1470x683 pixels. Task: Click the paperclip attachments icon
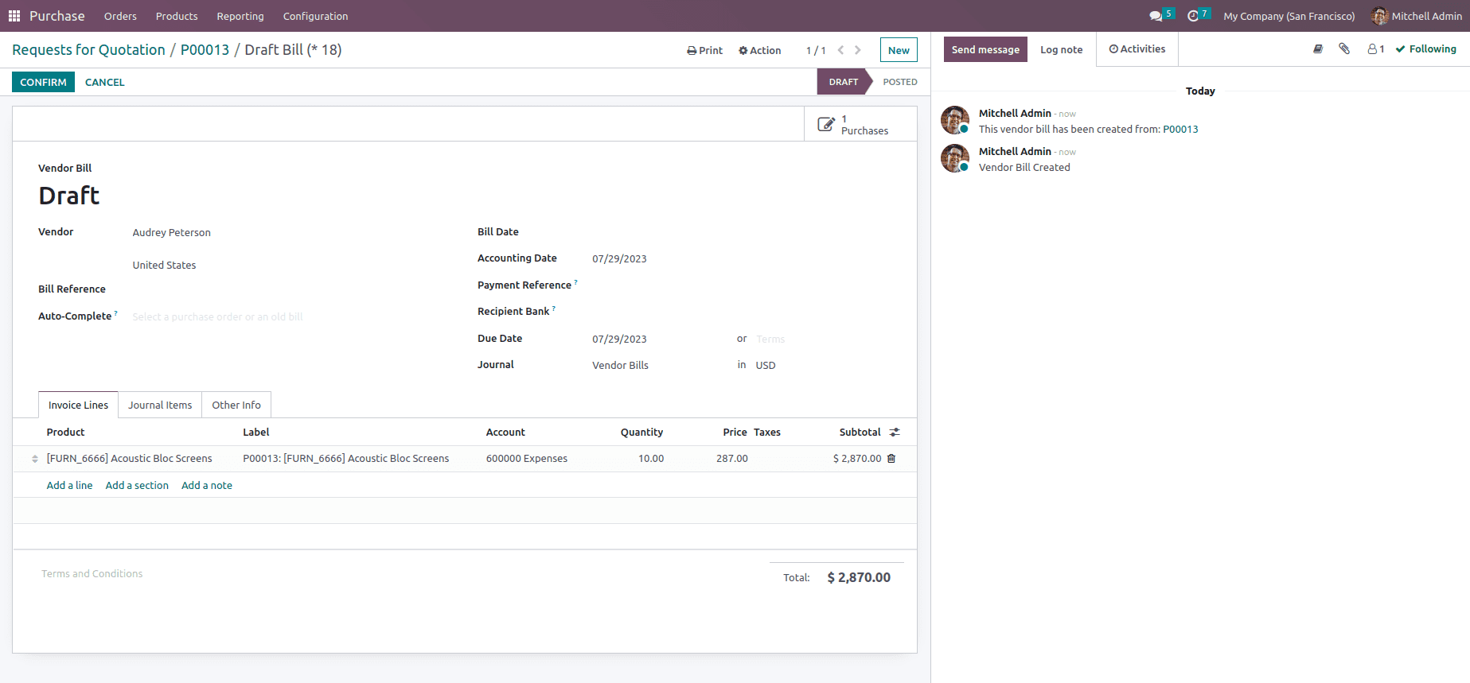(1344, 49)
